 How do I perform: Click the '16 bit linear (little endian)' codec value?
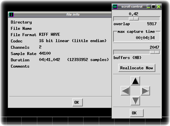(73, 41)
